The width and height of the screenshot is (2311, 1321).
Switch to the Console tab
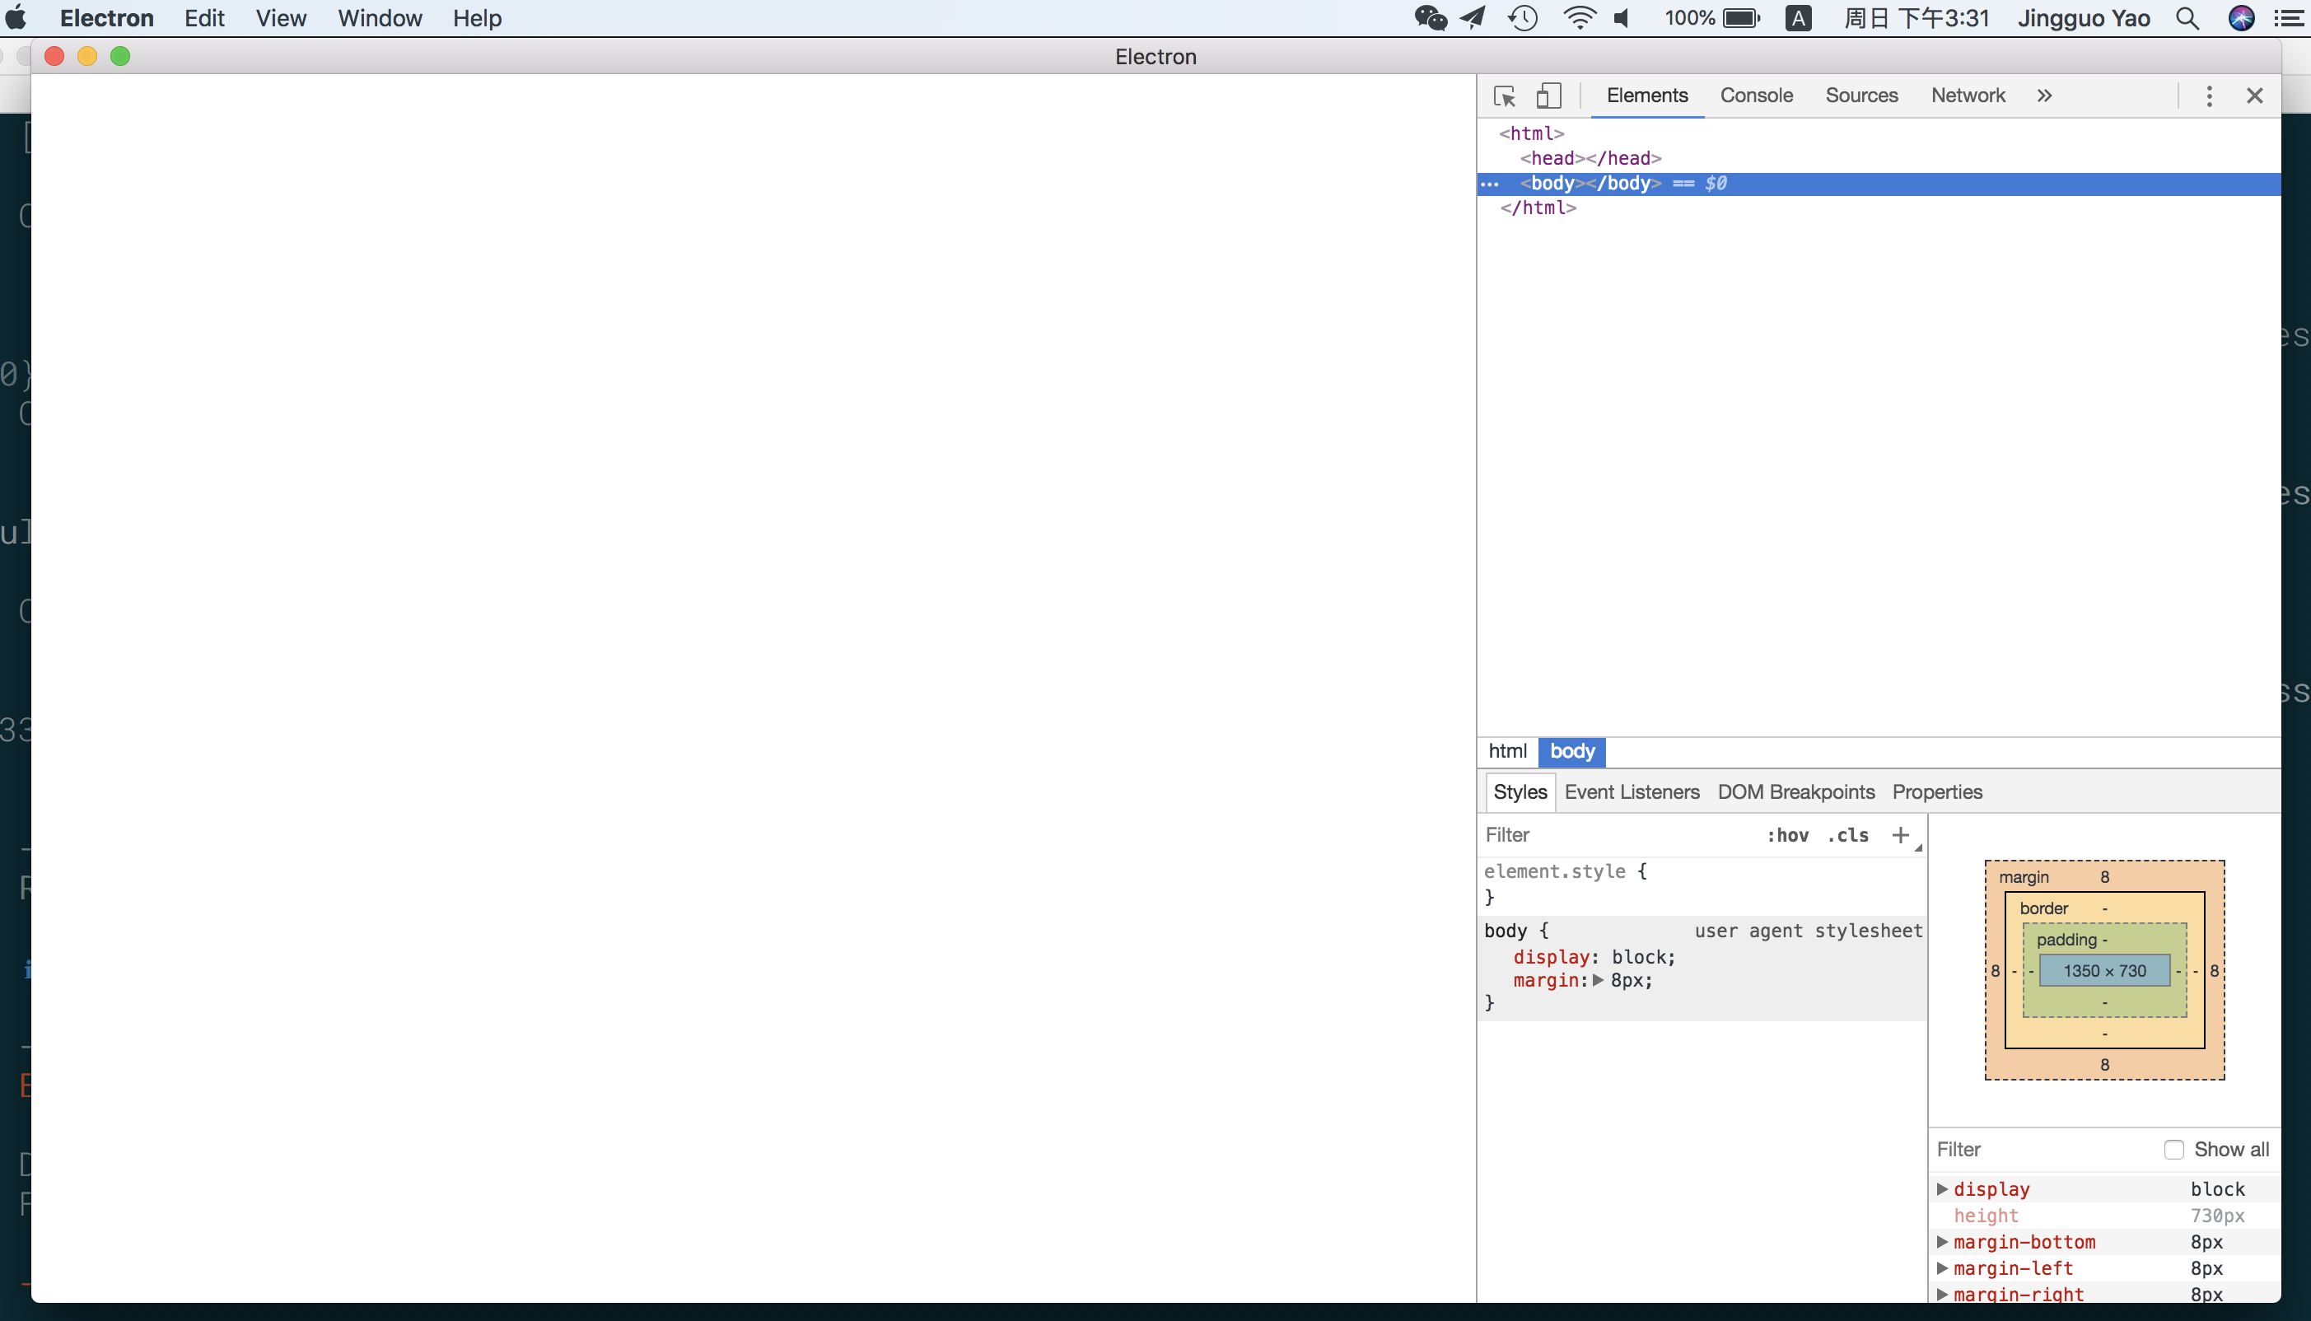coord(1756,95)
